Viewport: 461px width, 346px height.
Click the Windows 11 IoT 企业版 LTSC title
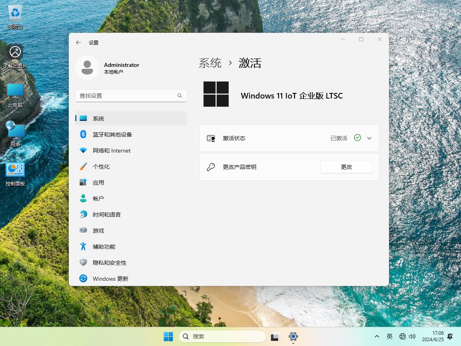292,96
